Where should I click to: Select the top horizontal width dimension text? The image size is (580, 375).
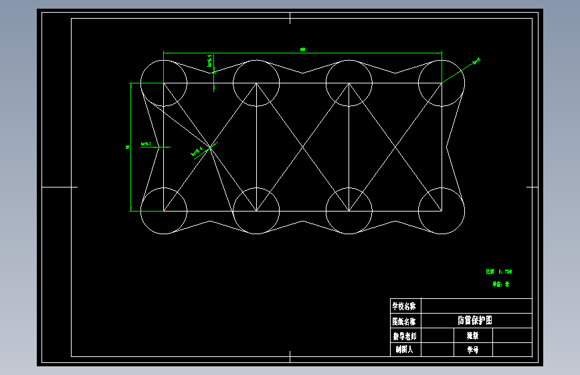(x=302, y=49)
